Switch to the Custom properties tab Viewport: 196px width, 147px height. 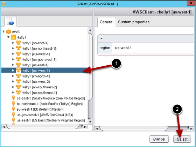pyautogui.click(x=134, y=22)
